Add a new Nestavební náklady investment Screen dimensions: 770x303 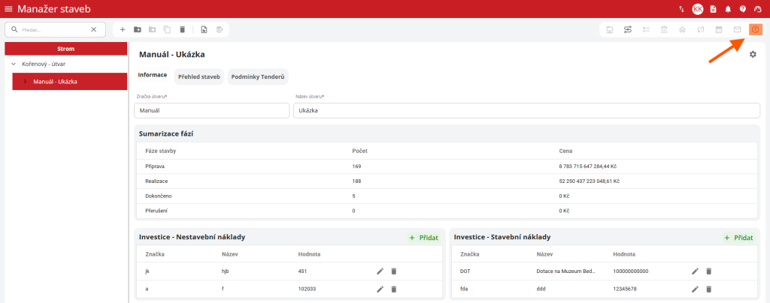[x=424, y=238]
